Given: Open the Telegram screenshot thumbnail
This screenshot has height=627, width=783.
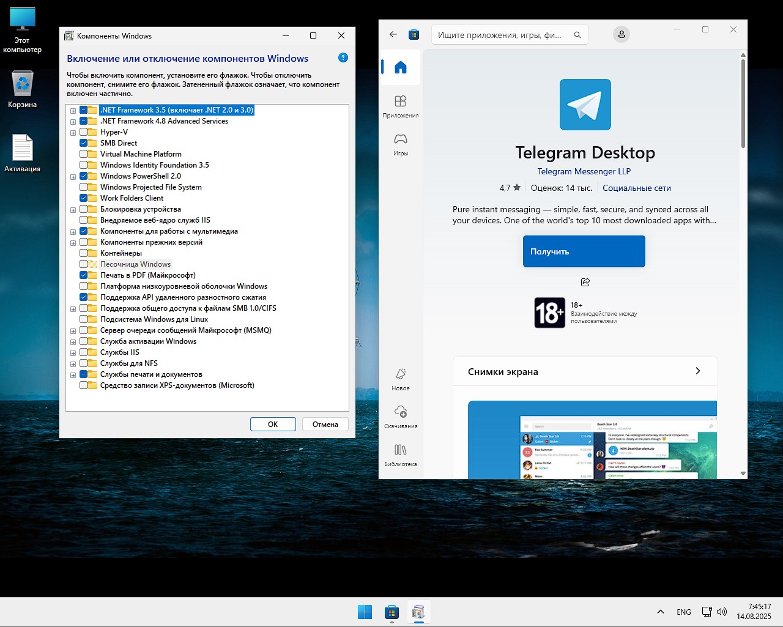Looking at the screenshot, I should [x=592, y=439].
